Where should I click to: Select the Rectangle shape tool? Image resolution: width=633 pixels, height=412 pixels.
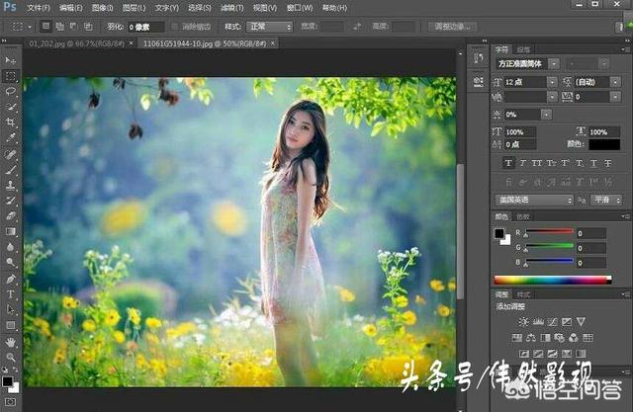coord(10,325)
